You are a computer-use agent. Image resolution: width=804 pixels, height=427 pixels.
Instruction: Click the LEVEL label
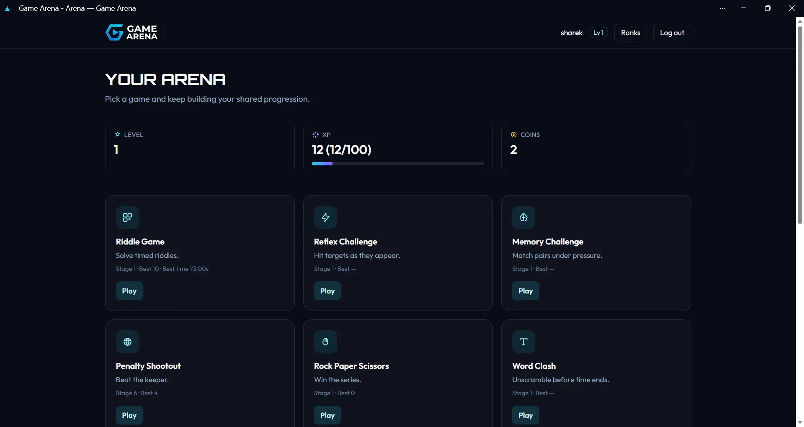pos(133,134)
